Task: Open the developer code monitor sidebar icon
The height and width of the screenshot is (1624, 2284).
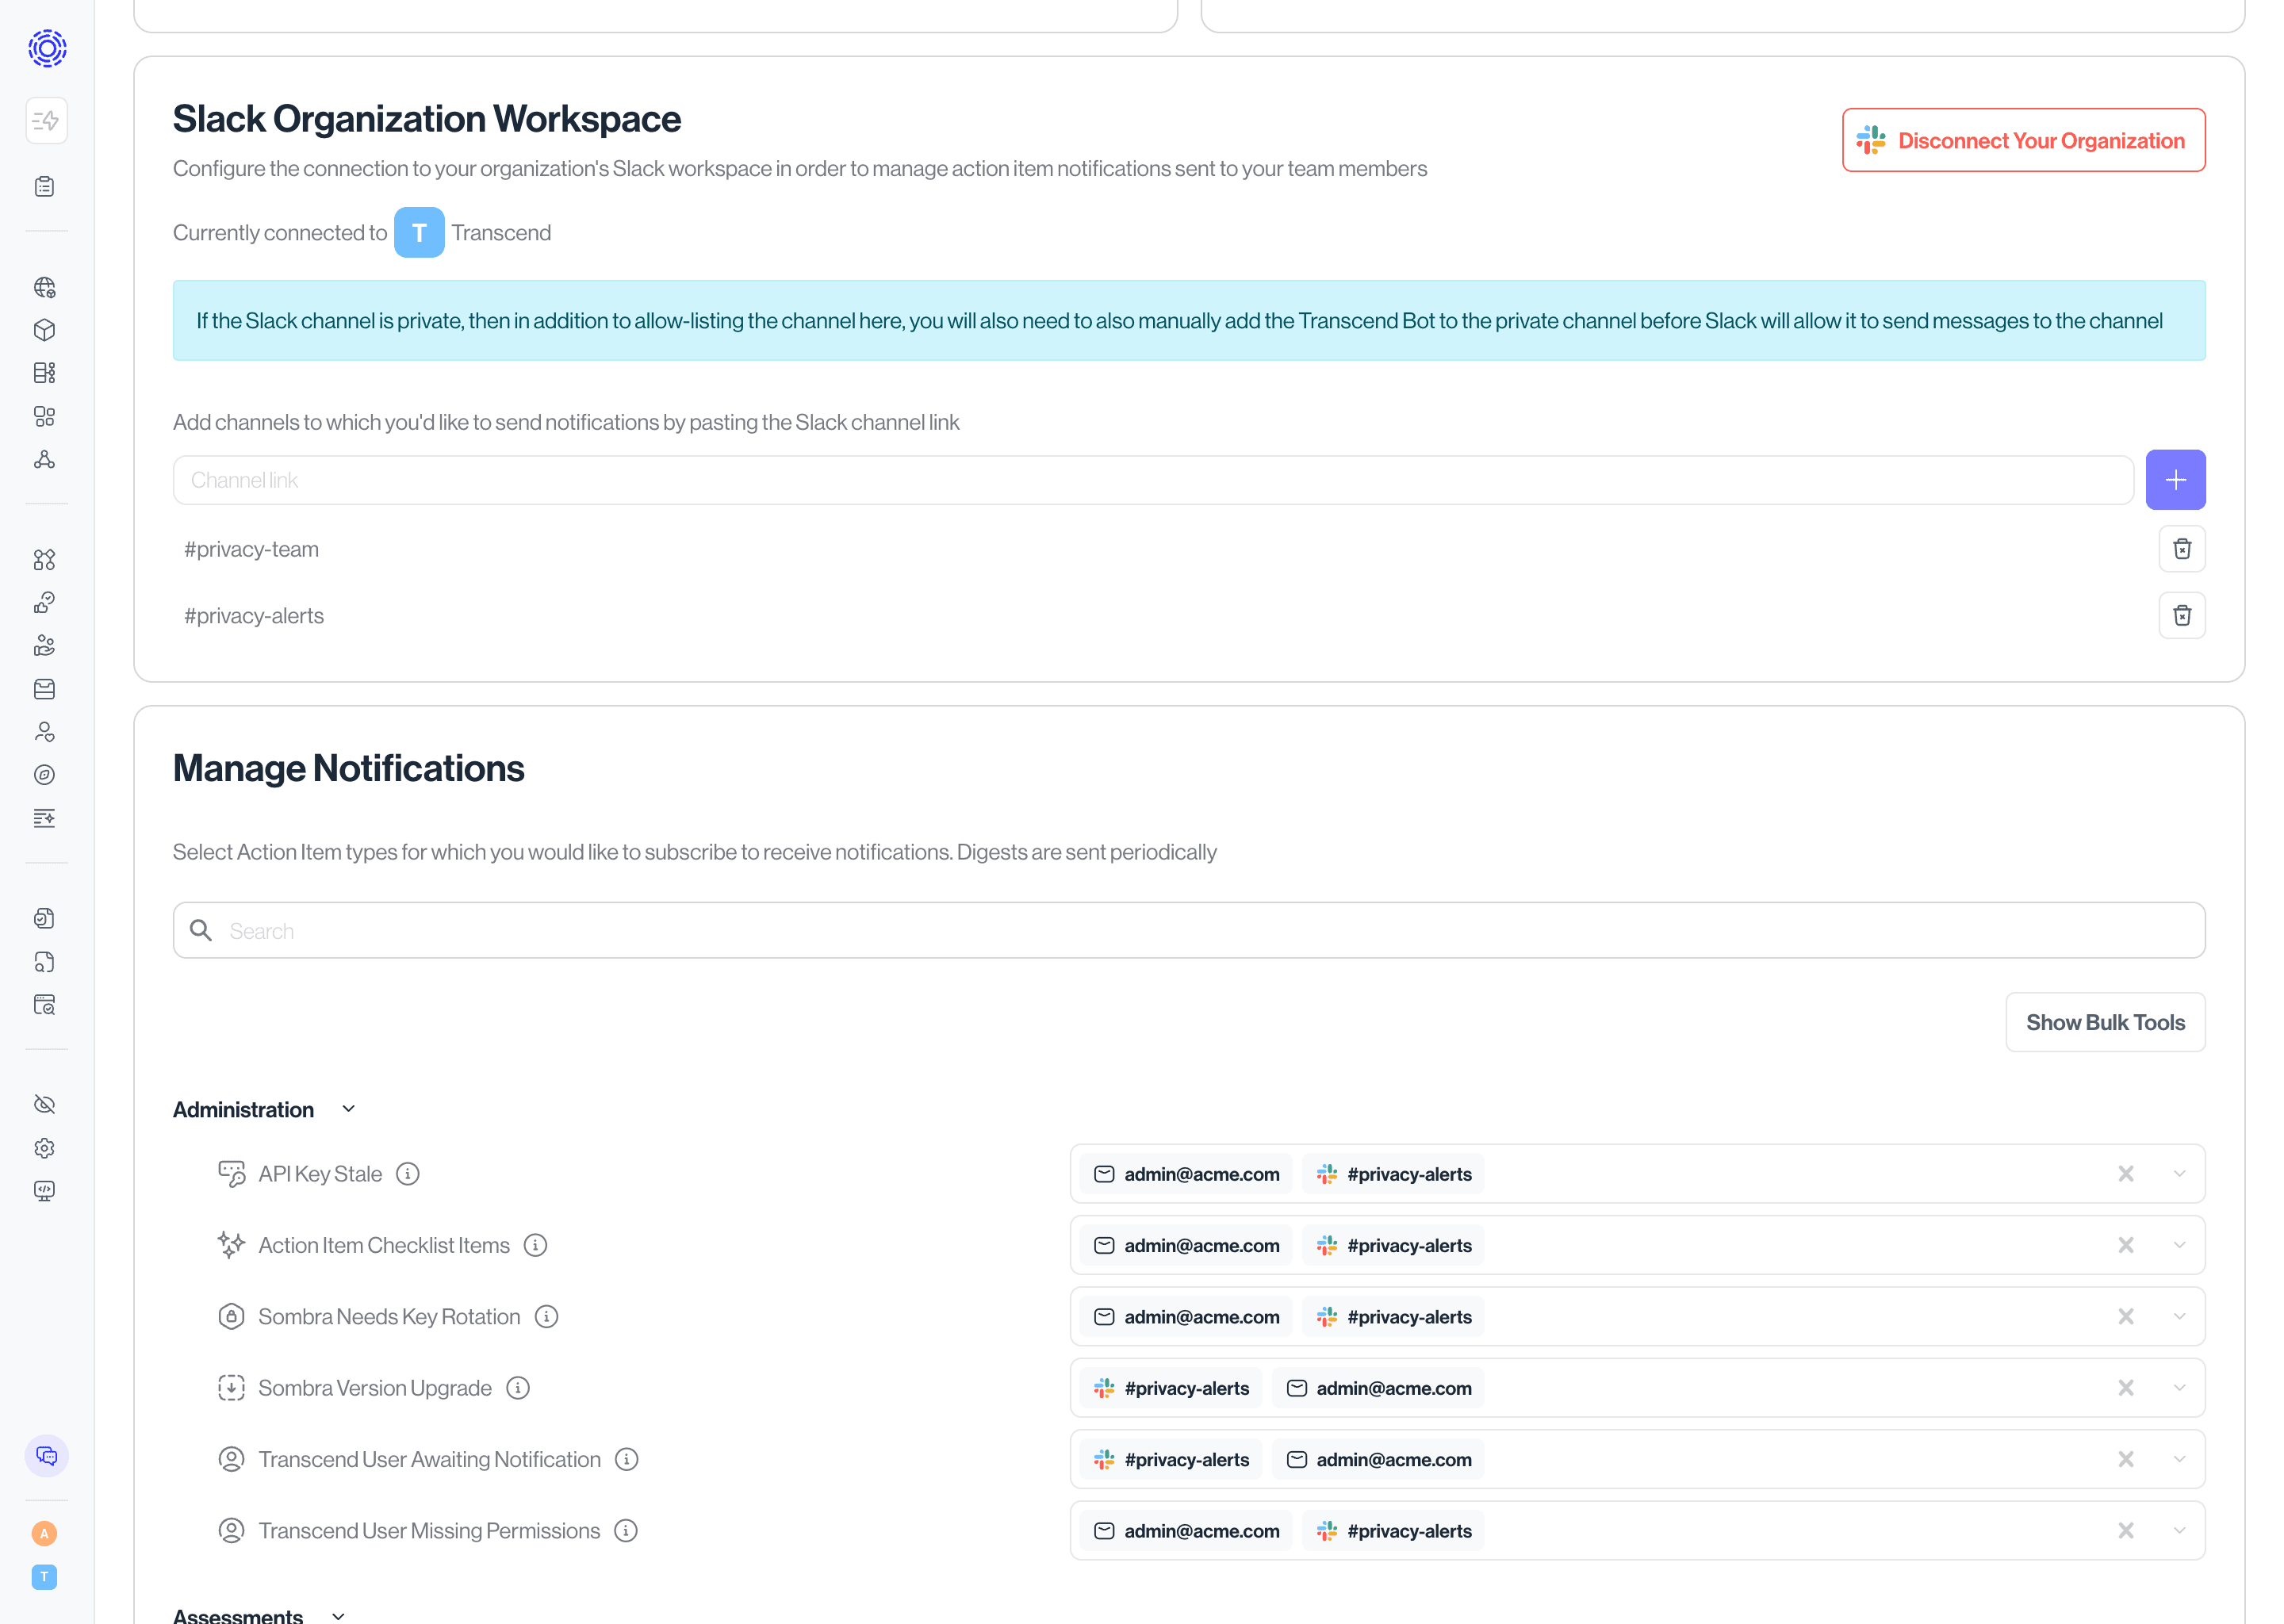Action: coord(45,1190)
